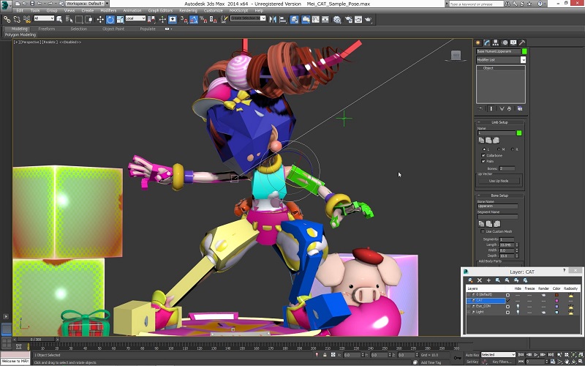Click the Polygon Modeling button
The width and height of the screenshot is (585, 366).
coord(20,34)
